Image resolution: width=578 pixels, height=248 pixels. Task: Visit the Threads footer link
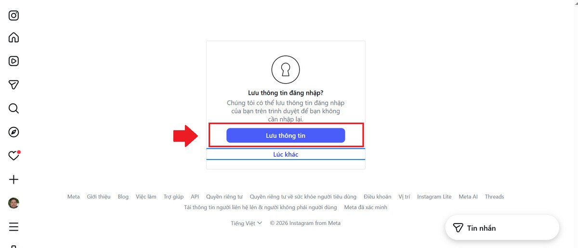pyautogui.click(x=494, y=197)
